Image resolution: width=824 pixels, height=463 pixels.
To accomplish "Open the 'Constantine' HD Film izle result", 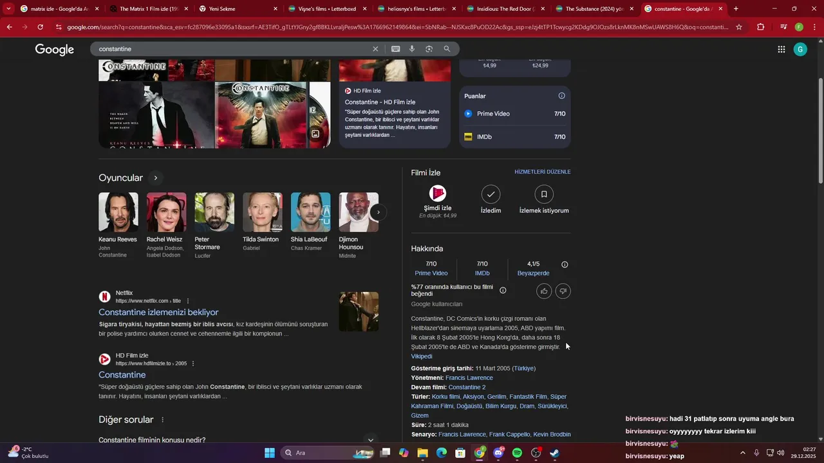I will pos(122,375).
